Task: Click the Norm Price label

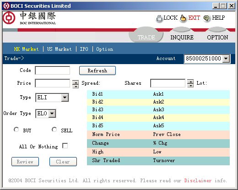Action: (106, 134)
